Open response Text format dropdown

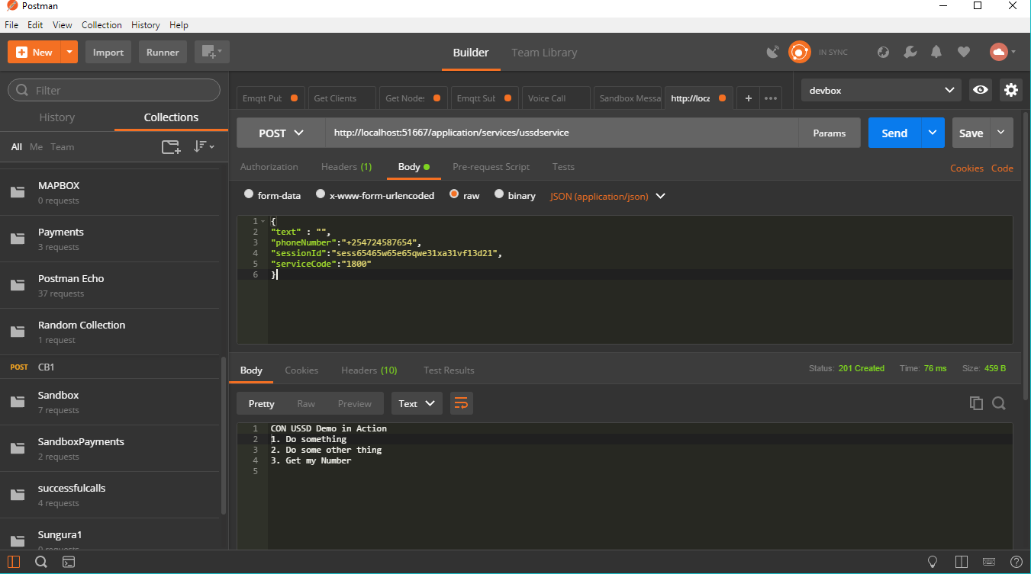coord(417,403)
